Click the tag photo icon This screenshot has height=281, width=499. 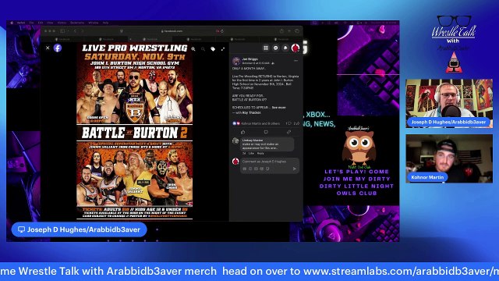point(213,49)
